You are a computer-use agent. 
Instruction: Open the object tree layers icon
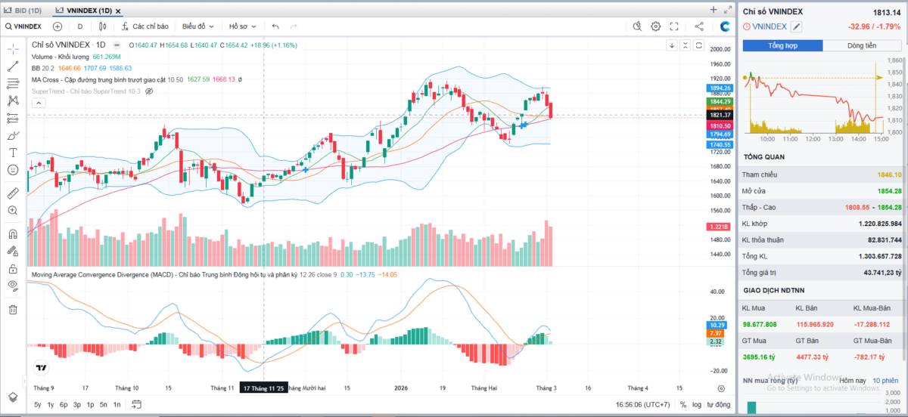click(x=13, y=397)
